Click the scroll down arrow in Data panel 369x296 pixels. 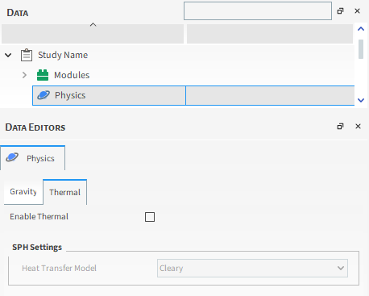coord(361,100)
